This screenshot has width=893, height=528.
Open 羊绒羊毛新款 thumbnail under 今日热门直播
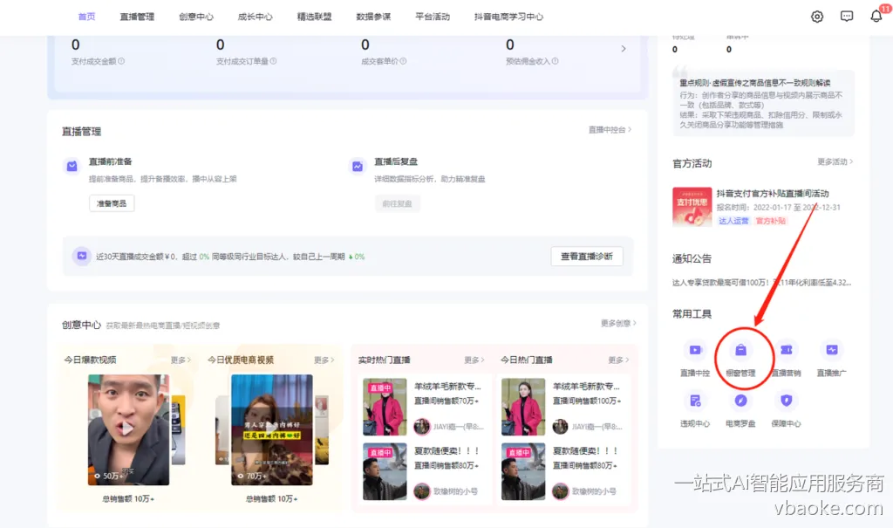click(x=523, y=407)
